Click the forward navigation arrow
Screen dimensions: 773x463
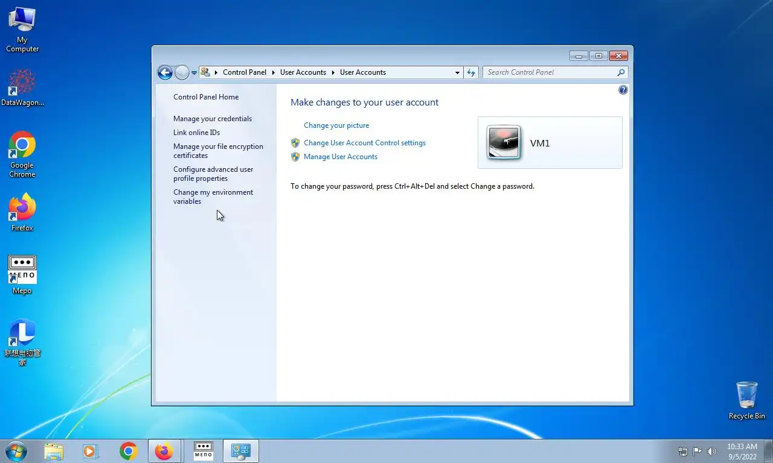(x=182, y=72)
